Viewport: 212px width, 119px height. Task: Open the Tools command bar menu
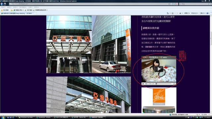[202, 13]
